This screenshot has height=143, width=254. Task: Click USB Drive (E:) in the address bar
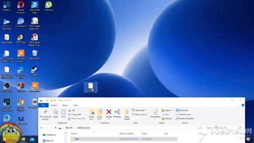[83, 128]
